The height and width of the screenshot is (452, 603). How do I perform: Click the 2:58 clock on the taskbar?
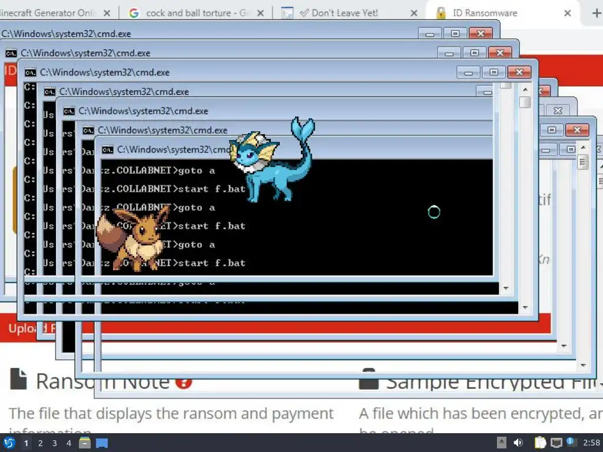pos(591,443)
